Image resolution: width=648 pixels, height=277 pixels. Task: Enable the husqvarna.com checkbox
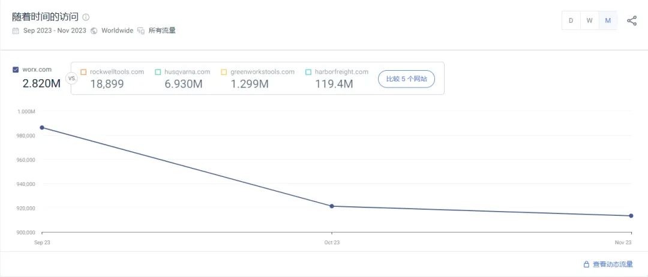(158, 72)
